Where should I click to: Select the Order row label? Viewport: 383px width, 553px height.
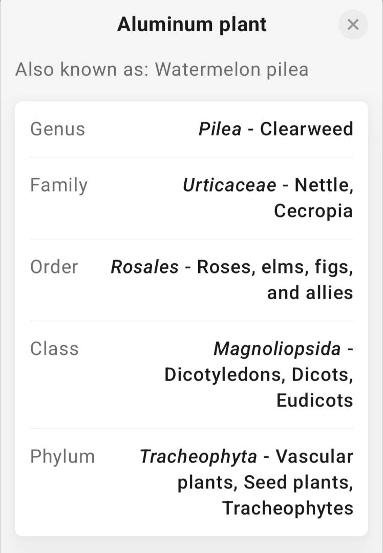[54, 267]
